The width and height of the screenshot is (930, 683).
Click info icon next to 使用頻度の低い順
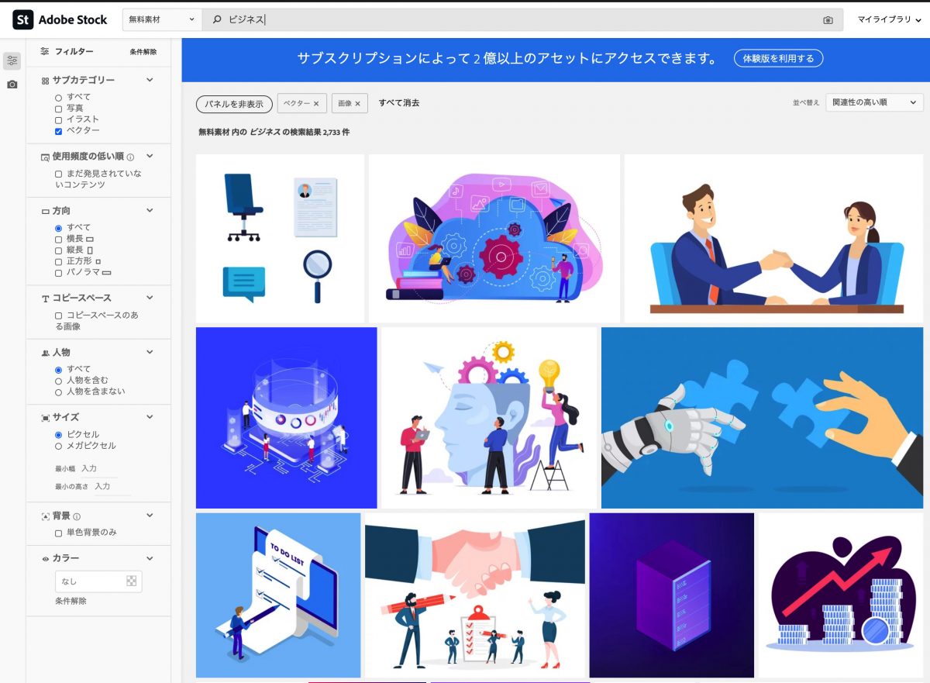130,157
